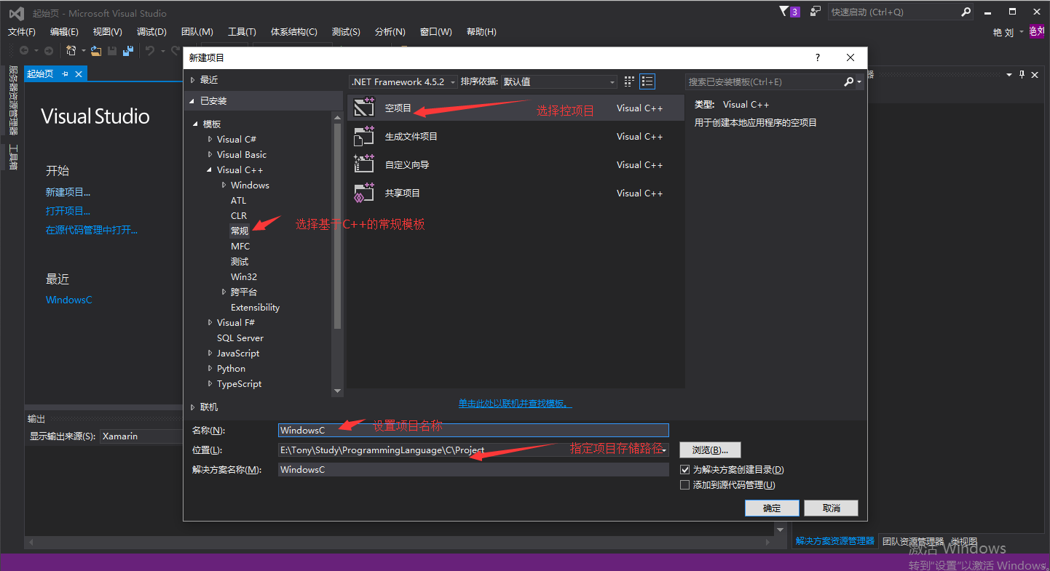Image resolution: width=1050 pixels, height=571 pixels.
Task: Collapse the 已安装 section
Action: (193, 101)
